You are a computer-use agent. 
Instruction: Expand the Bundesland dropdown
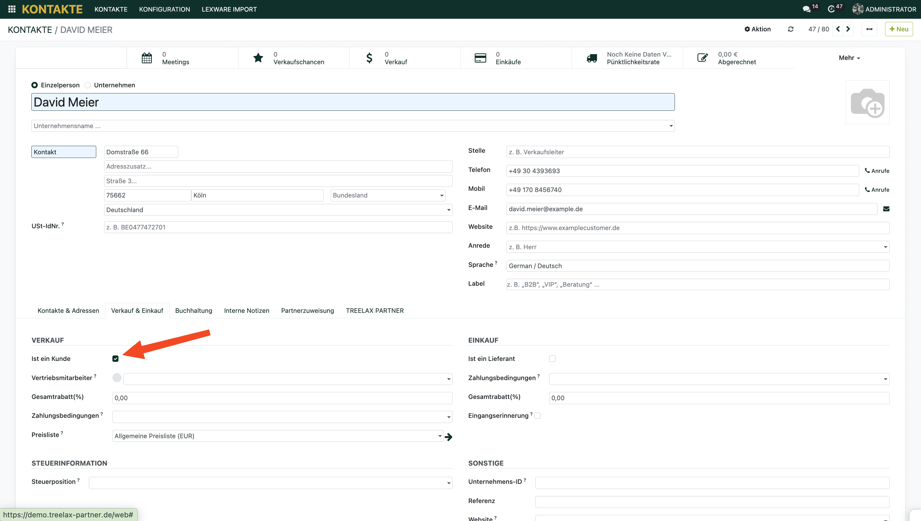click(388, 195)
